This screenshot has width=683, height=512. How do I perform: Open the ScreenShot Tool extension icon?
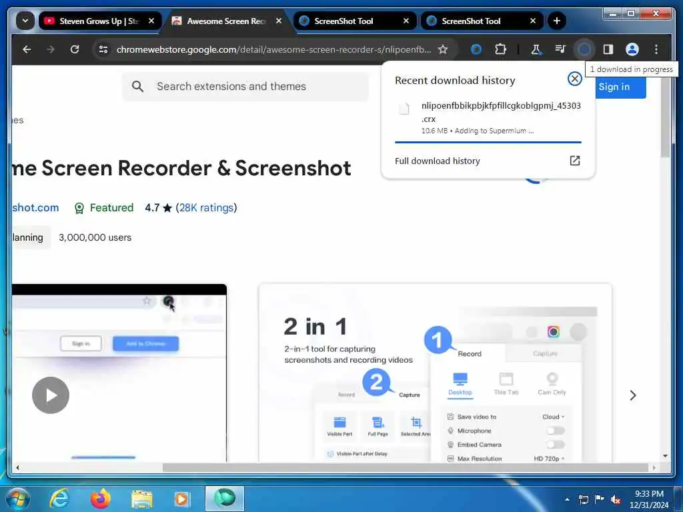point(476,49)
